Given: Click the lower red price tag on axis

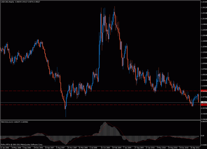Looking at the screenshot, I should coord(204,105).
